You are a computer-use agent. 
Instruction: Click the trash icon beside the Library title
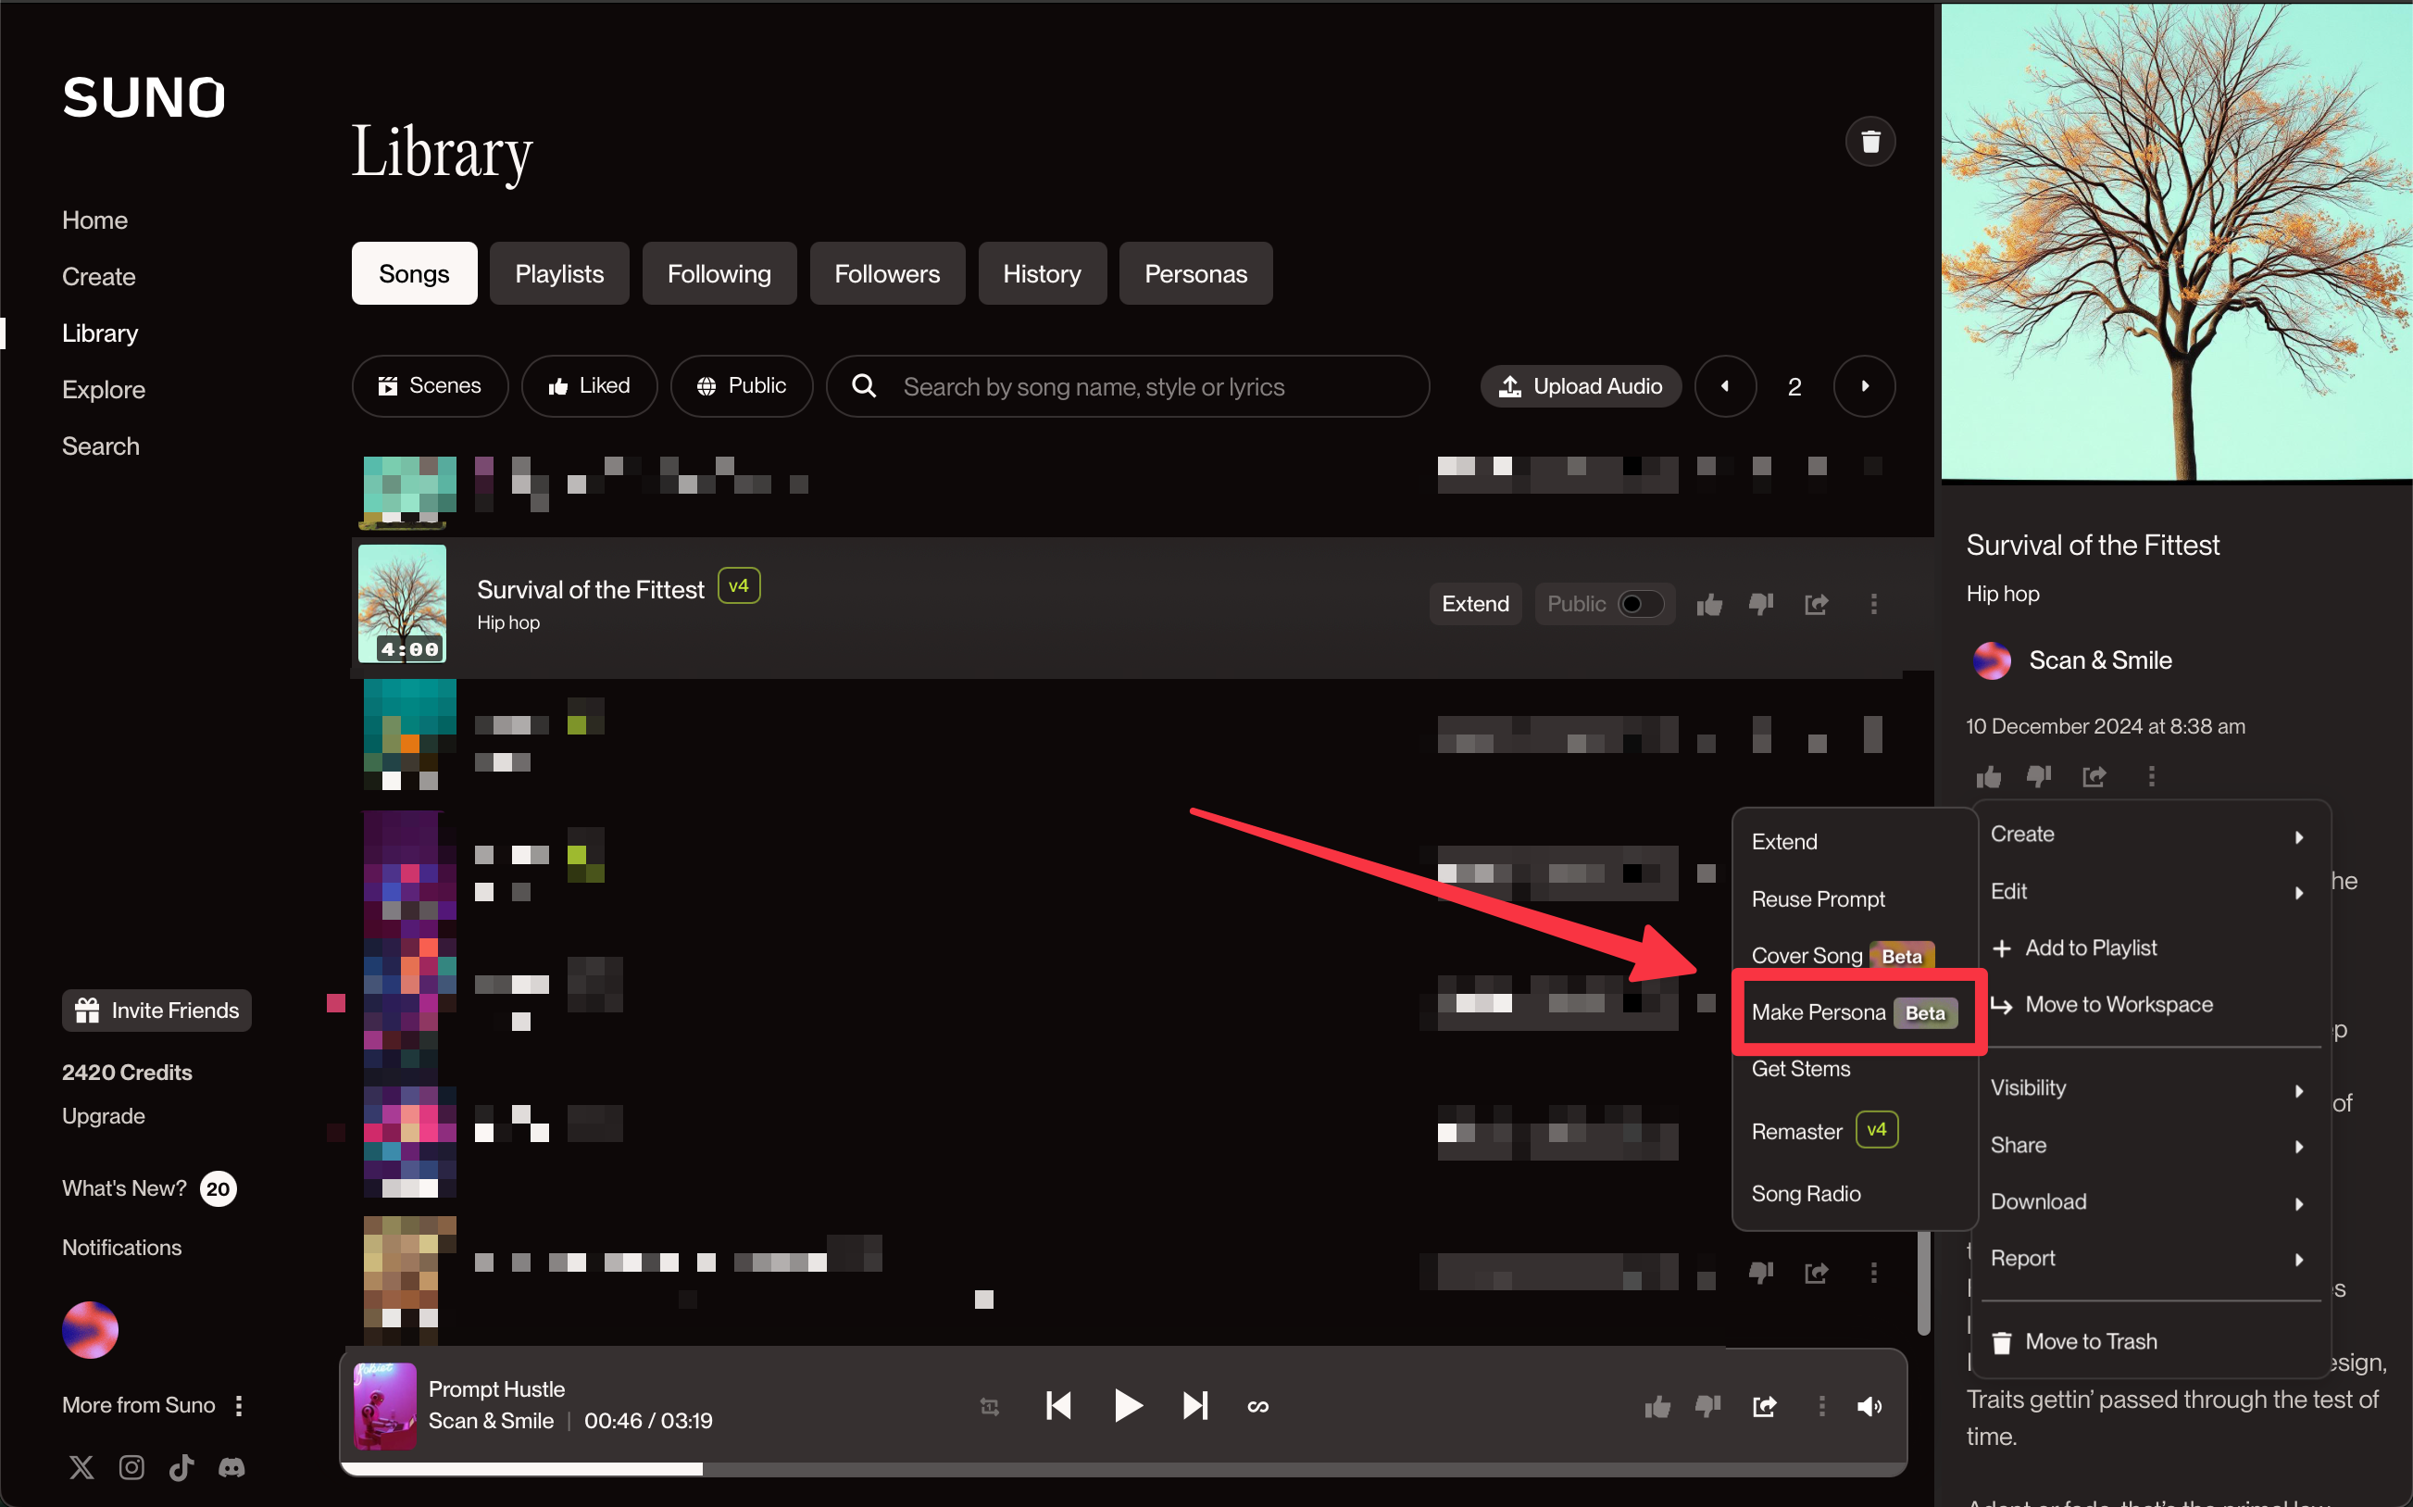(x=1870, y=142)
